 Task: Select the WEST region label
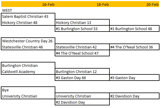pyautogui.click(x=7, y=11)
